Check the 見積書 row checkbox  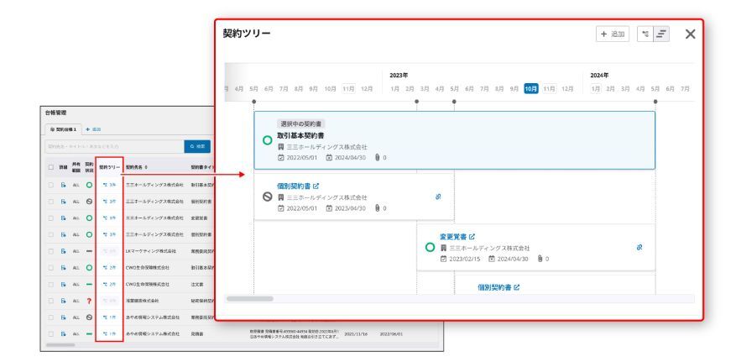[x=50, y=333]
